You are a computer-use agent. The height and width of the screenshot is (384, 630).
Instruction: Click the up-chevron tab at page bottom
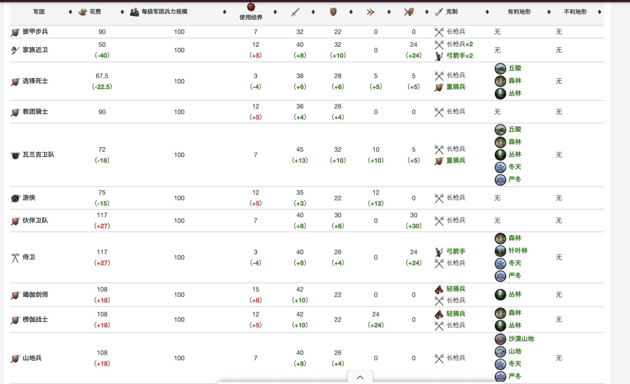pyautogui.click(x=360, y=377)
